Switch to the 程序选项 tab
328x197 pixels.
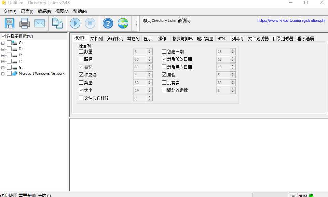click(305, 39)
